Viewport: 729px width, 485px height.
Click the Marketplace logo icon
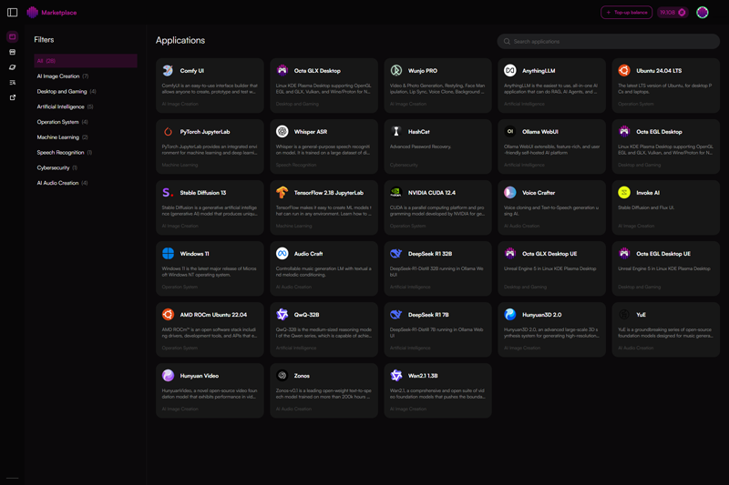pos(32,13)
